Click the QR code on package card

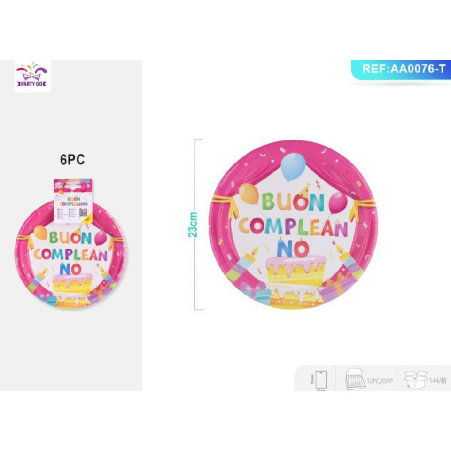pyautogui.click(x=83, y=212)
